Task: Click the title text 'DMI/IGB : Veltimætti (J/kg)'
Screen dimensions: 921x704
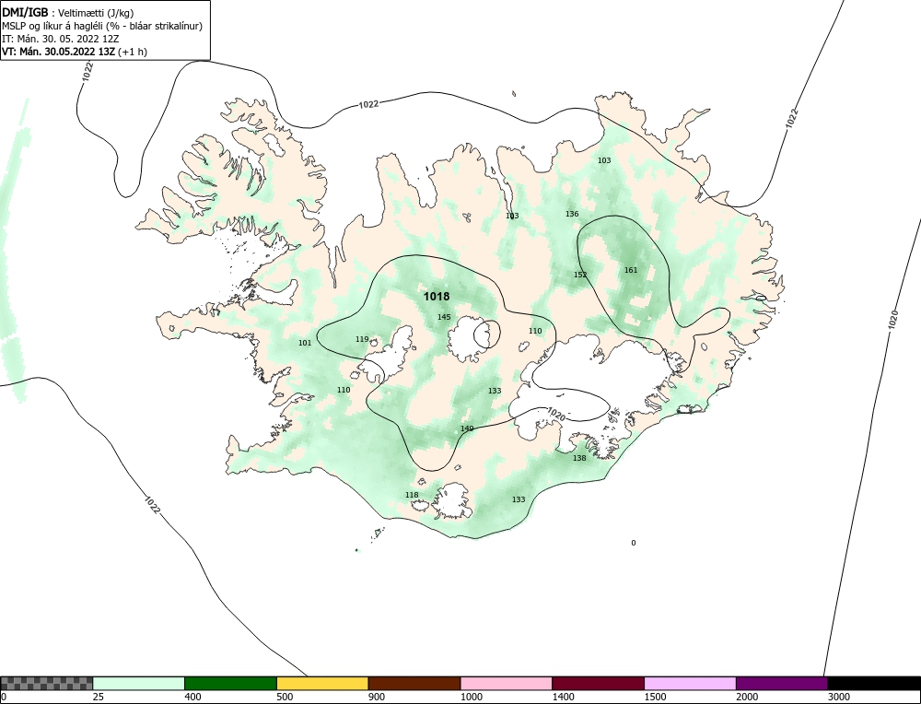Action: click(x=67, y=13)
